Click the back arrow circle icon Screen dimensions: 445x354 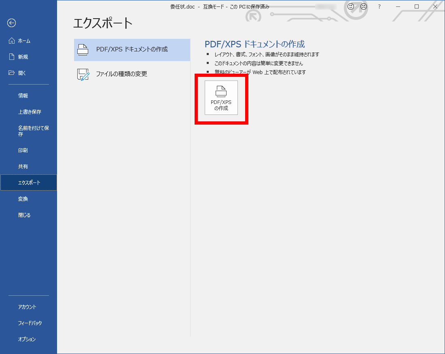11,23
